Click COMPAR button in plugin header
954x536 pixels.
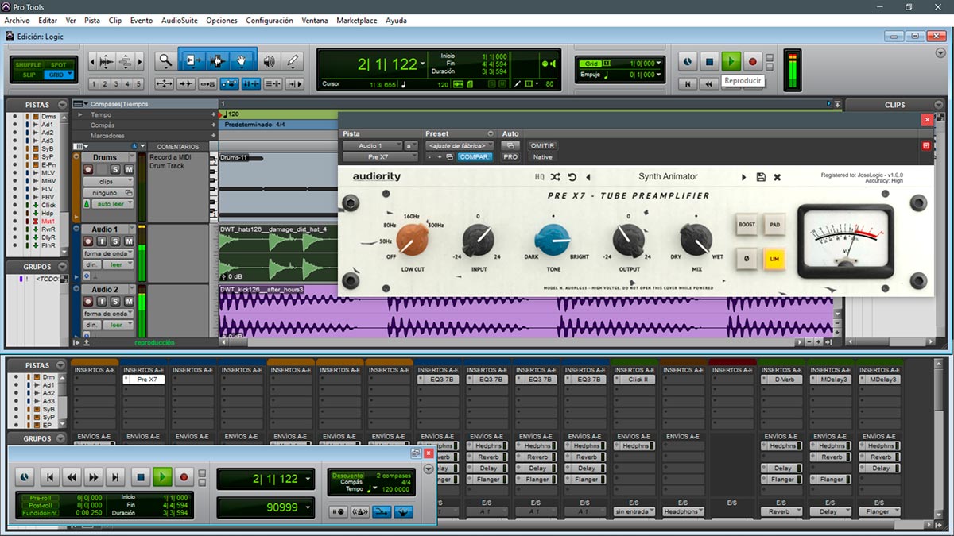475,157
